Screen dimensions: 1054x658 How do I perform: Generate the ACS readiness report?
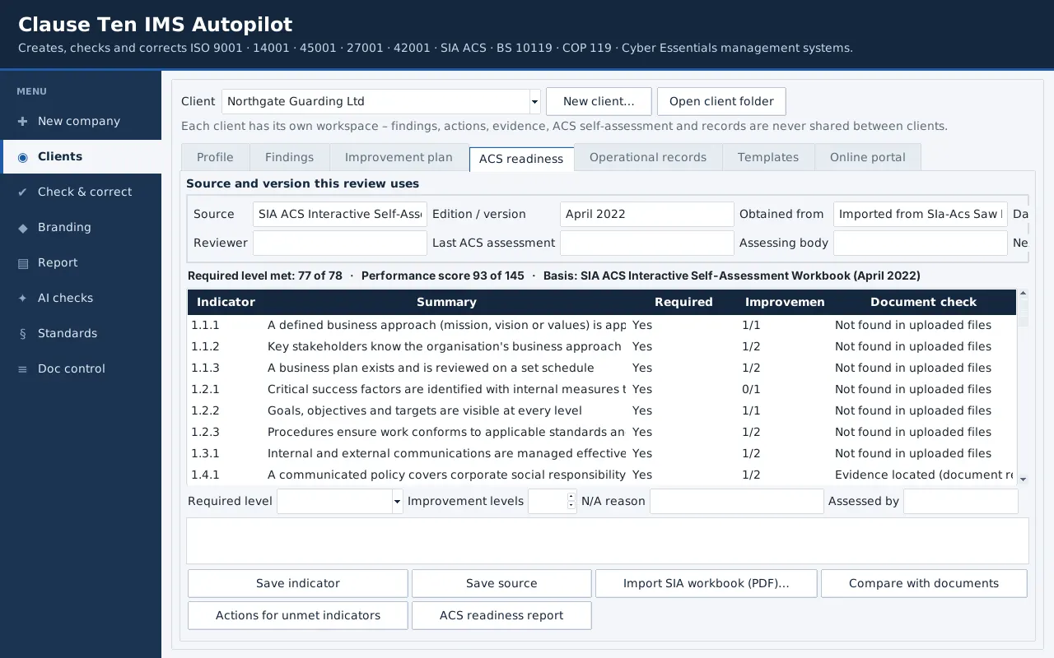click(x=501, y=615)
